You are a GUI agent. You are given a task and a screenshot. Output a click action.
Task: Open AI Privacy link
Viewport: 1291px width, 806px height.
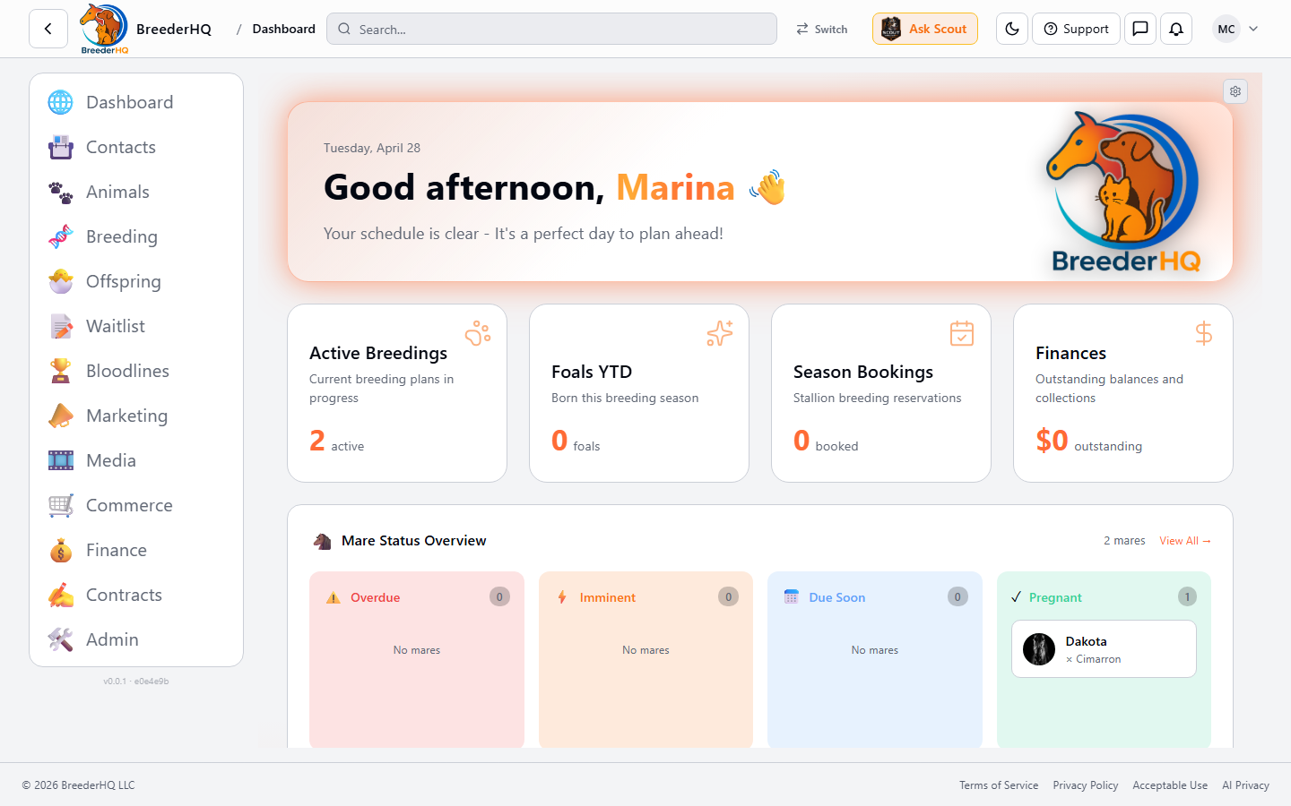[x=1245, y=785]
